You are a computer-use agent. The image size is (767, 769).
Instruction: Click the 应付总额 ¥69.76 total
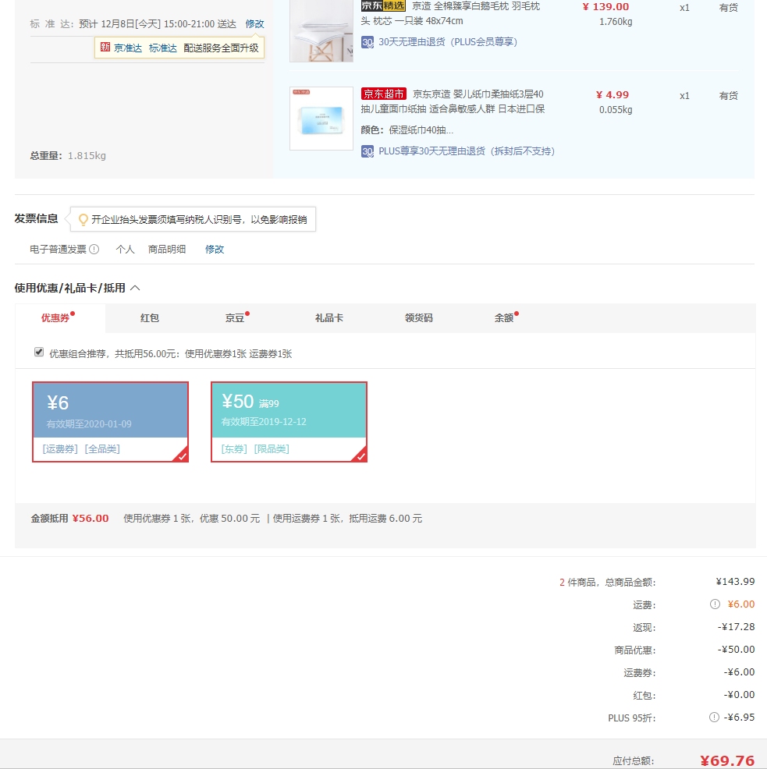pos(727,760)
